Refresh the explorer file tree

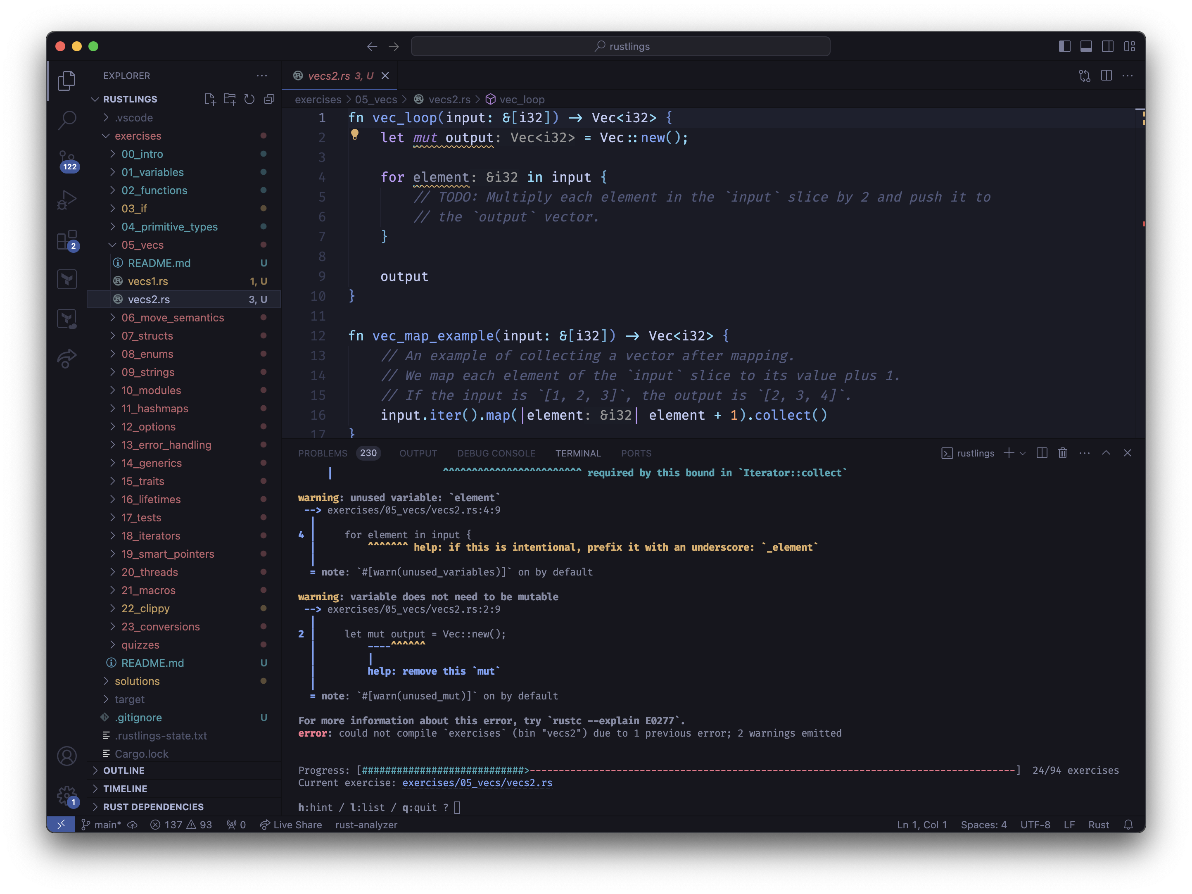pyautogui.click(x=249, y=99)
